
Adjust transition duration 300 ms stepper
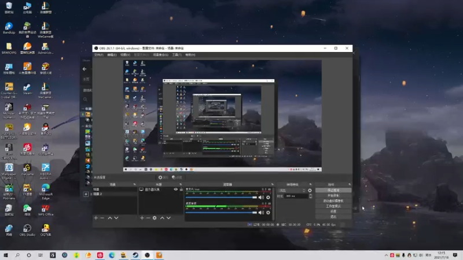point(310,196)
